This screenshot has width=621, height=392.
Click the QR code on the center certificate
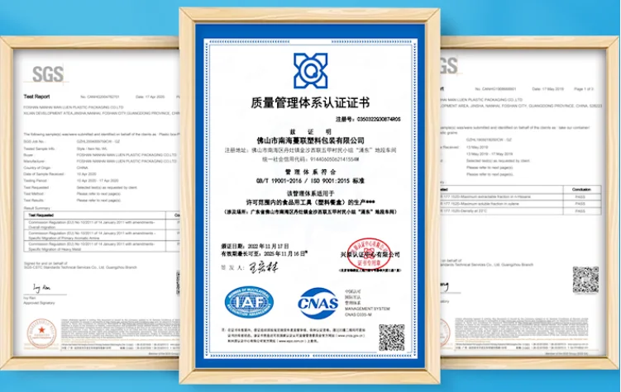coord(392,338)
